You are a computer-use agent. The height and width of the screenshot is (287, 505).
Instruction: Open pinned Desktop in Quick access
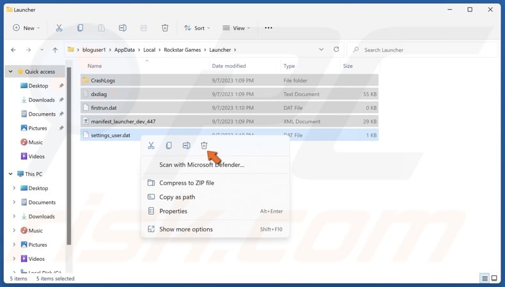point(38,86)
